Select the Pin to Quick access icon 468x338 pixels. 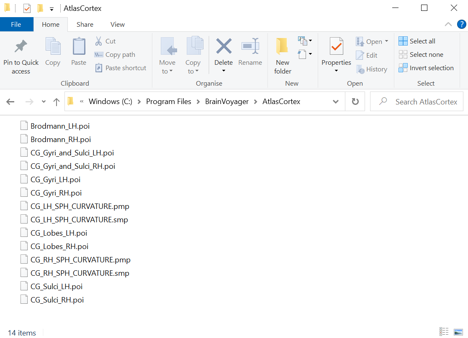click(x=21, y=46)
